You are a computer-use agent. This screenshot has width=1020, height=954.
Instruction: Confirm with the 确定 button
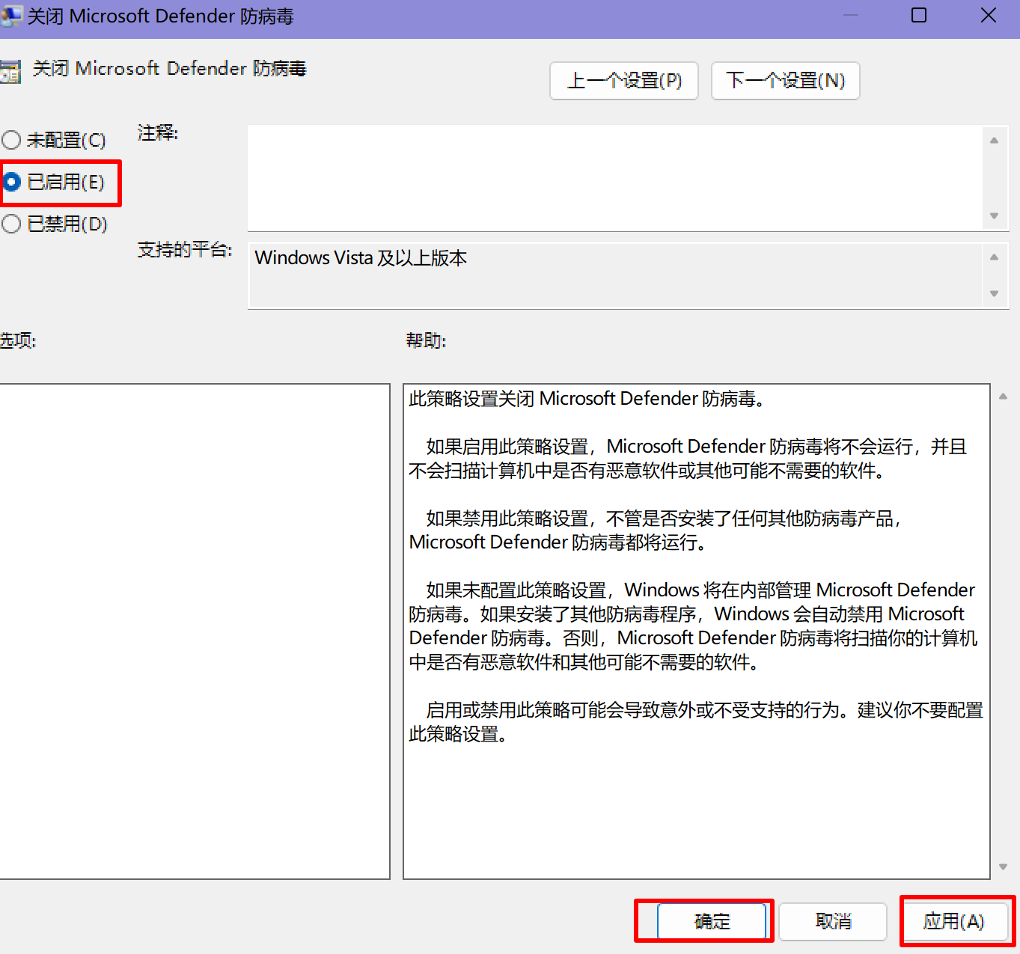click(x=712, y=921)
